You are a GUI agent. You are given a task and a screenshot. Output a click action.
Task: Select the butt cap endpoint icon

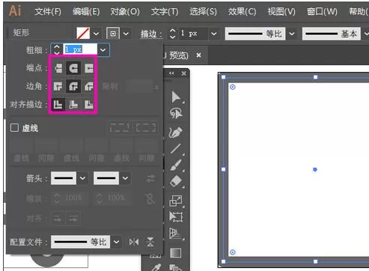tap(58, 68)
